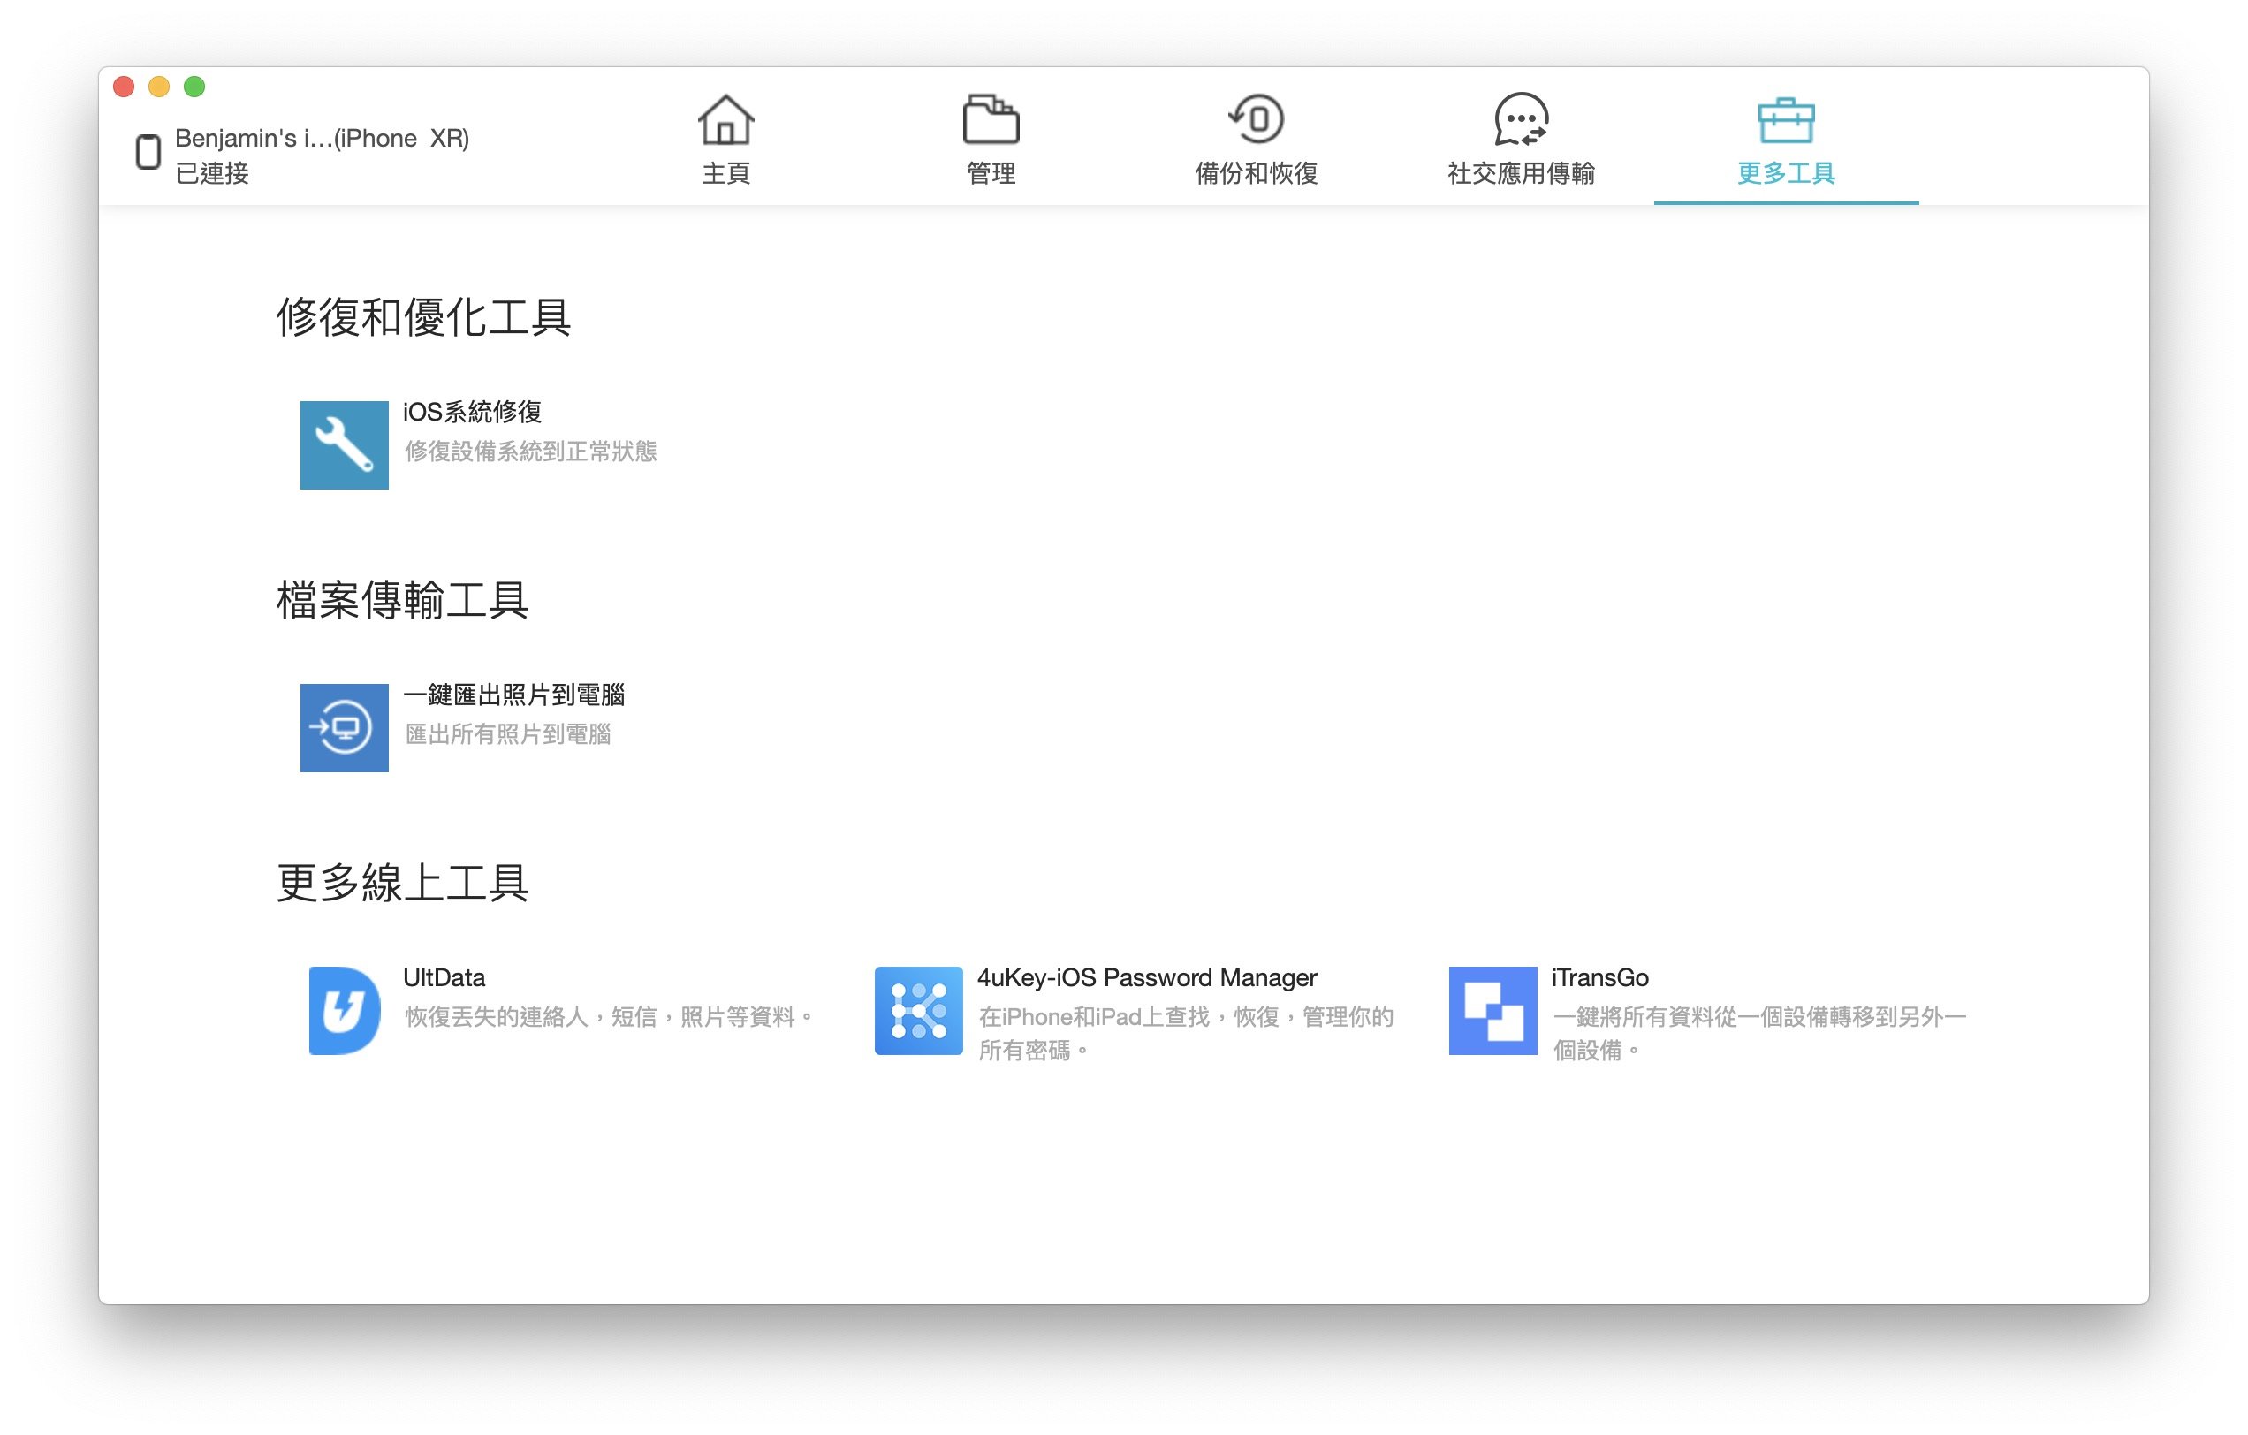The width and height of the screenshot is (2248, 1435).
Task: Select the 更多工具 tab
Action: click(1786, 140)
